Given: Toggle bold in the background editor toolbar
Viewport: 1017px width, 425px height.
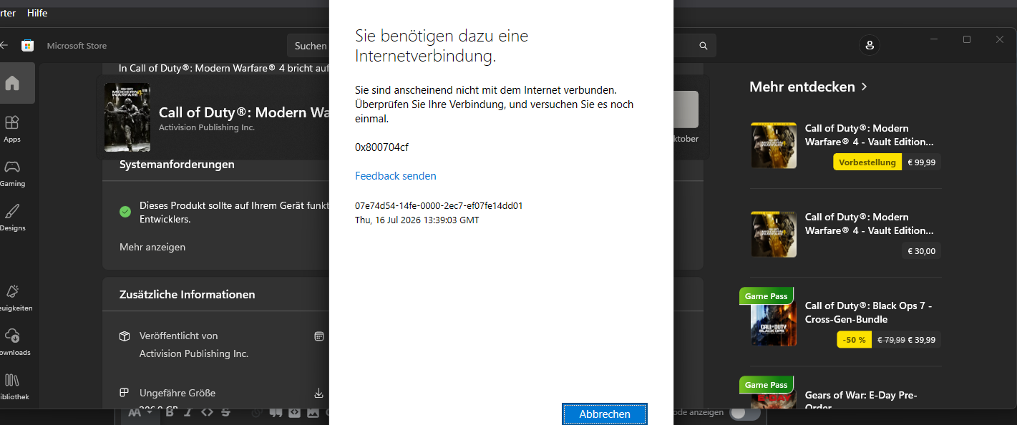Looking at the screenshot, I should 170,412.
